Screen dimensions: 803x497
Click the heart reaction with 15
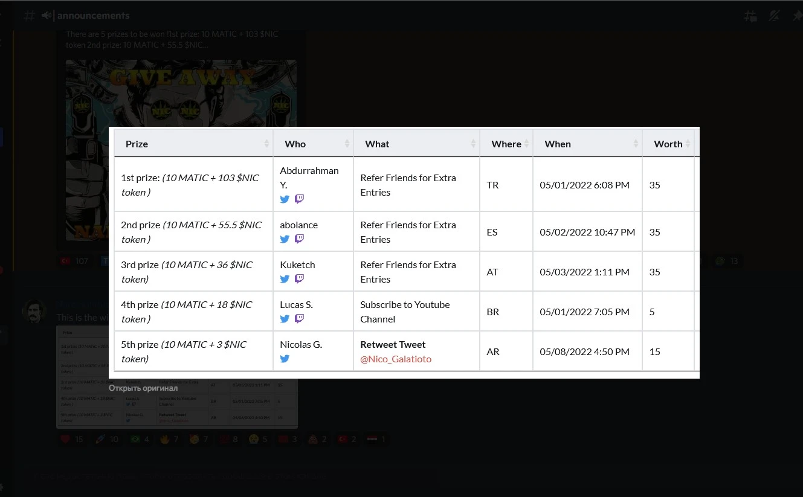72,439
